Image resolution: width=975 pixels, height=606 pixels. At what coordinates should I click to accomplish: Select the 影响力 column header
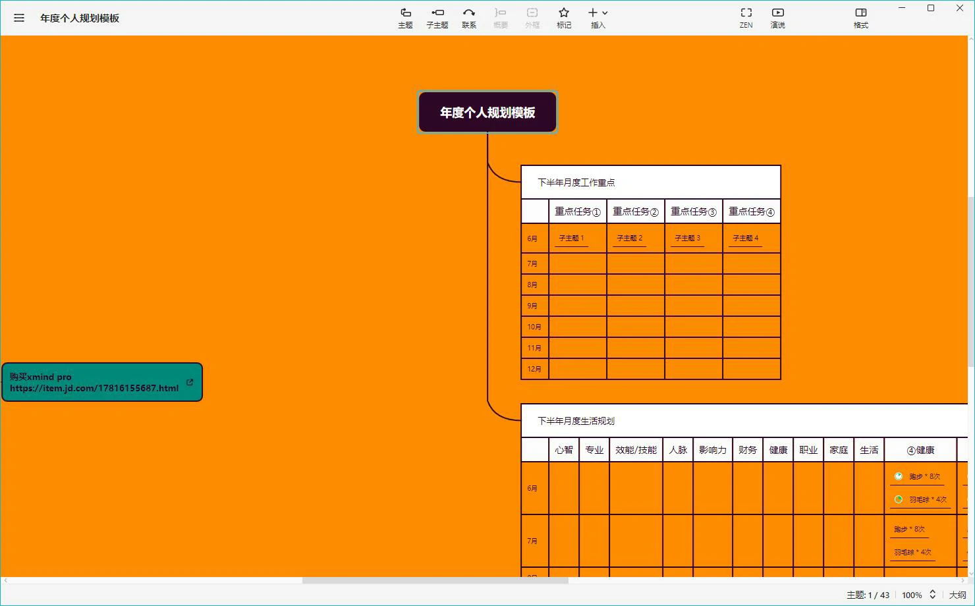point(713,450)
